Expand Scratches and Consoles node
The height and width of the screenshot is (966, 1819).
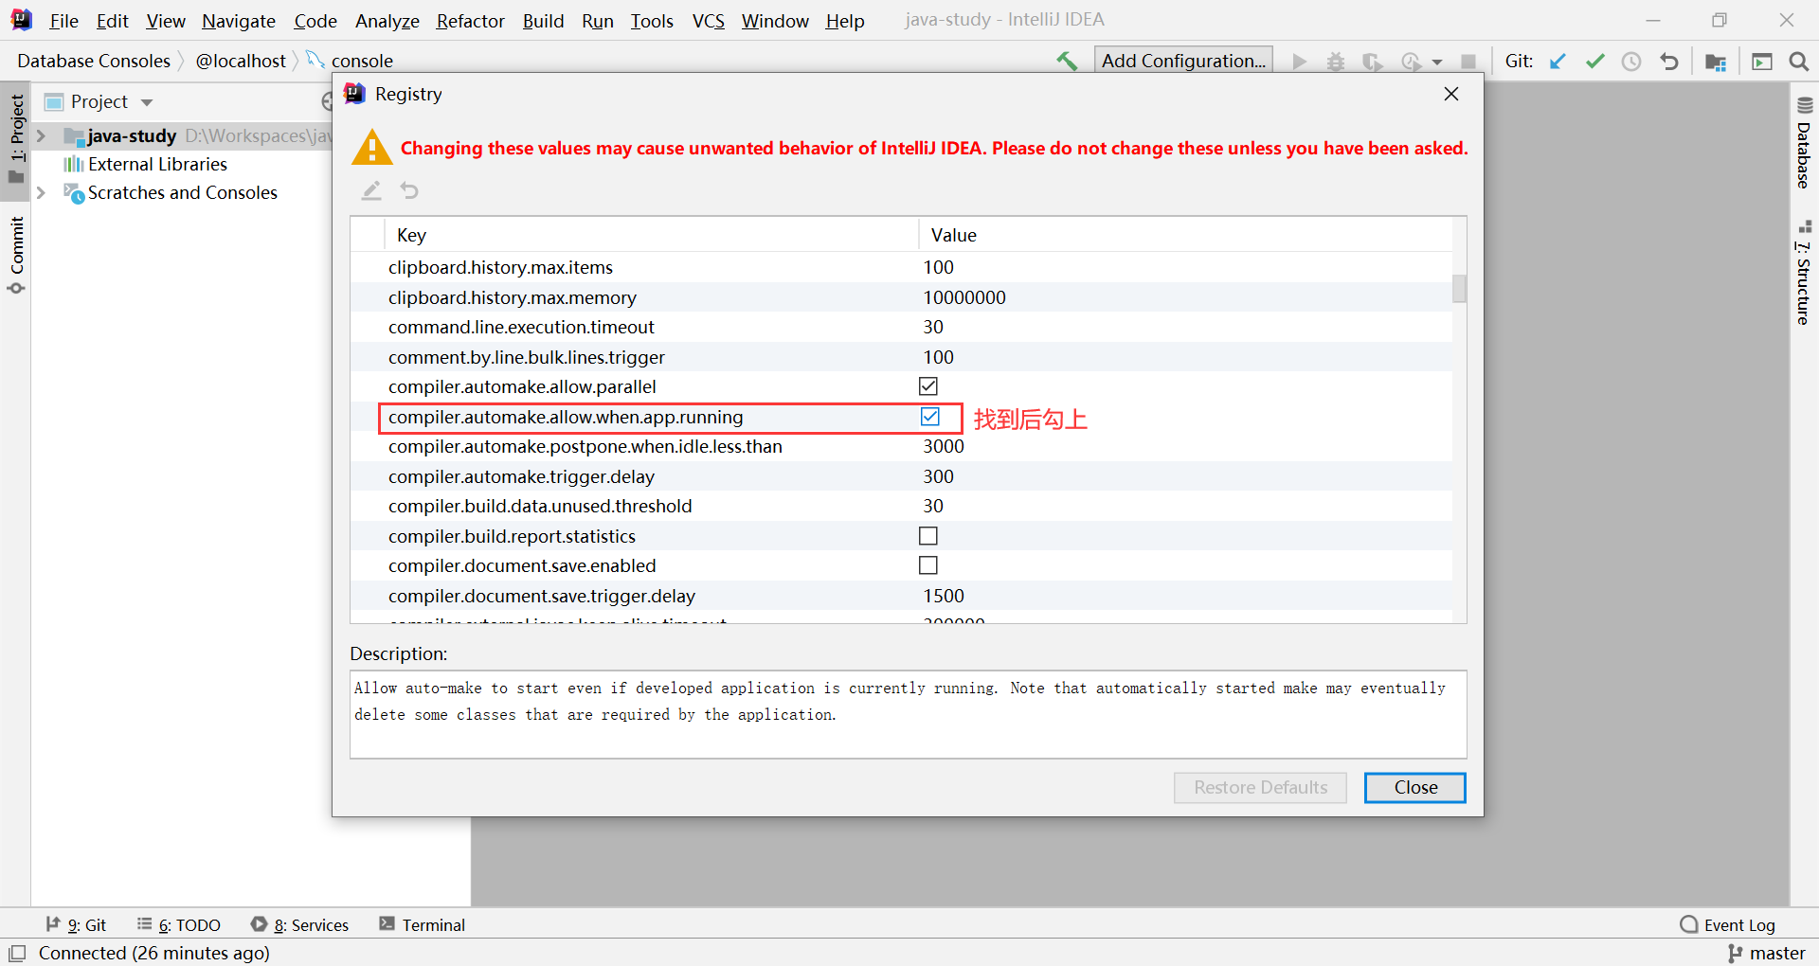41,192
